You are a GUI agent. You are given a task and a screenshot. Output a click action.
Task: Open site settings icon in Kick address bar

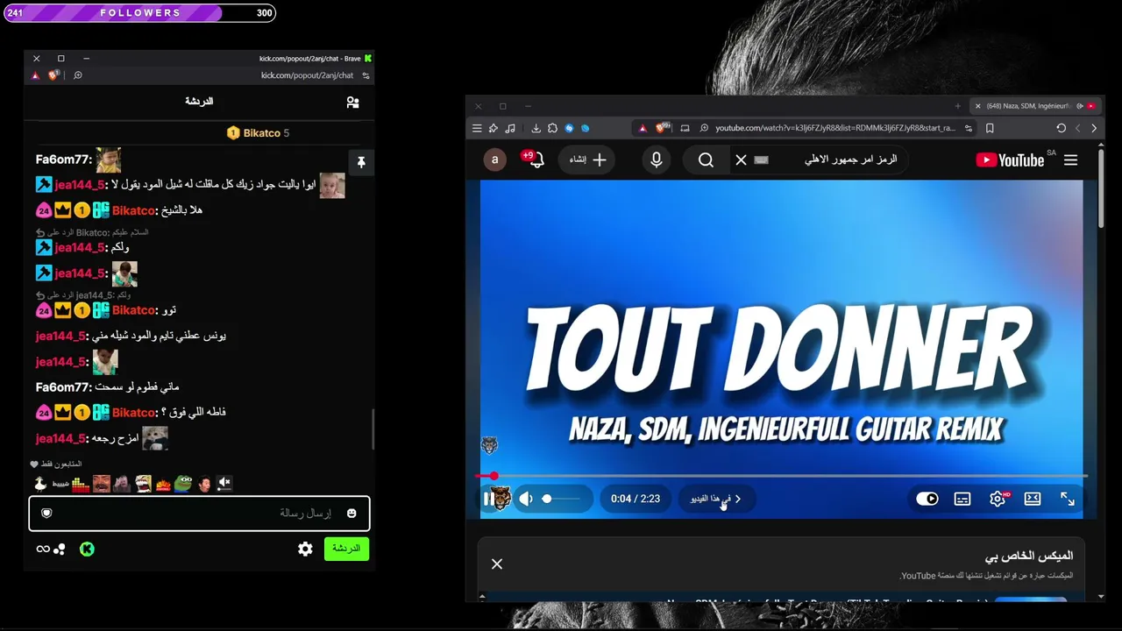(x=366, y=75)
